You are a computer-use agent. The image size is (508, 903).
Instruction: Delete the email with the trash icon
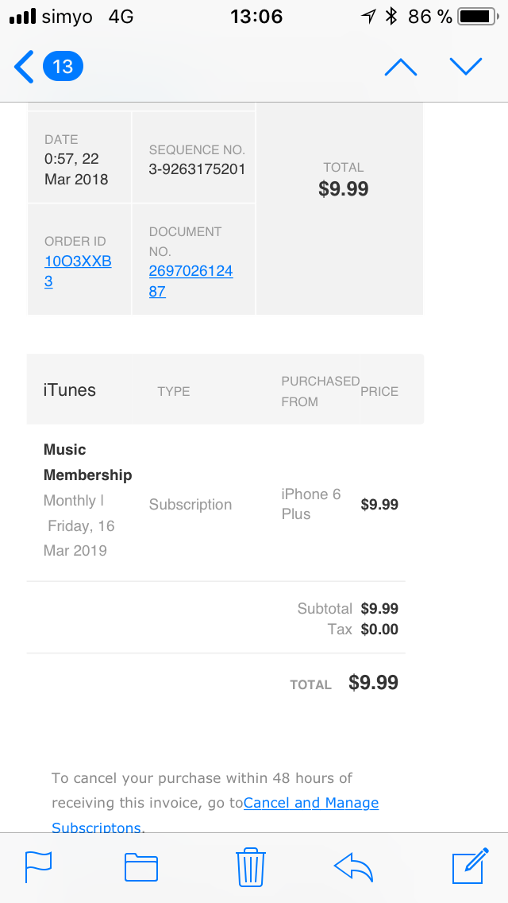[x=251, y=867]
